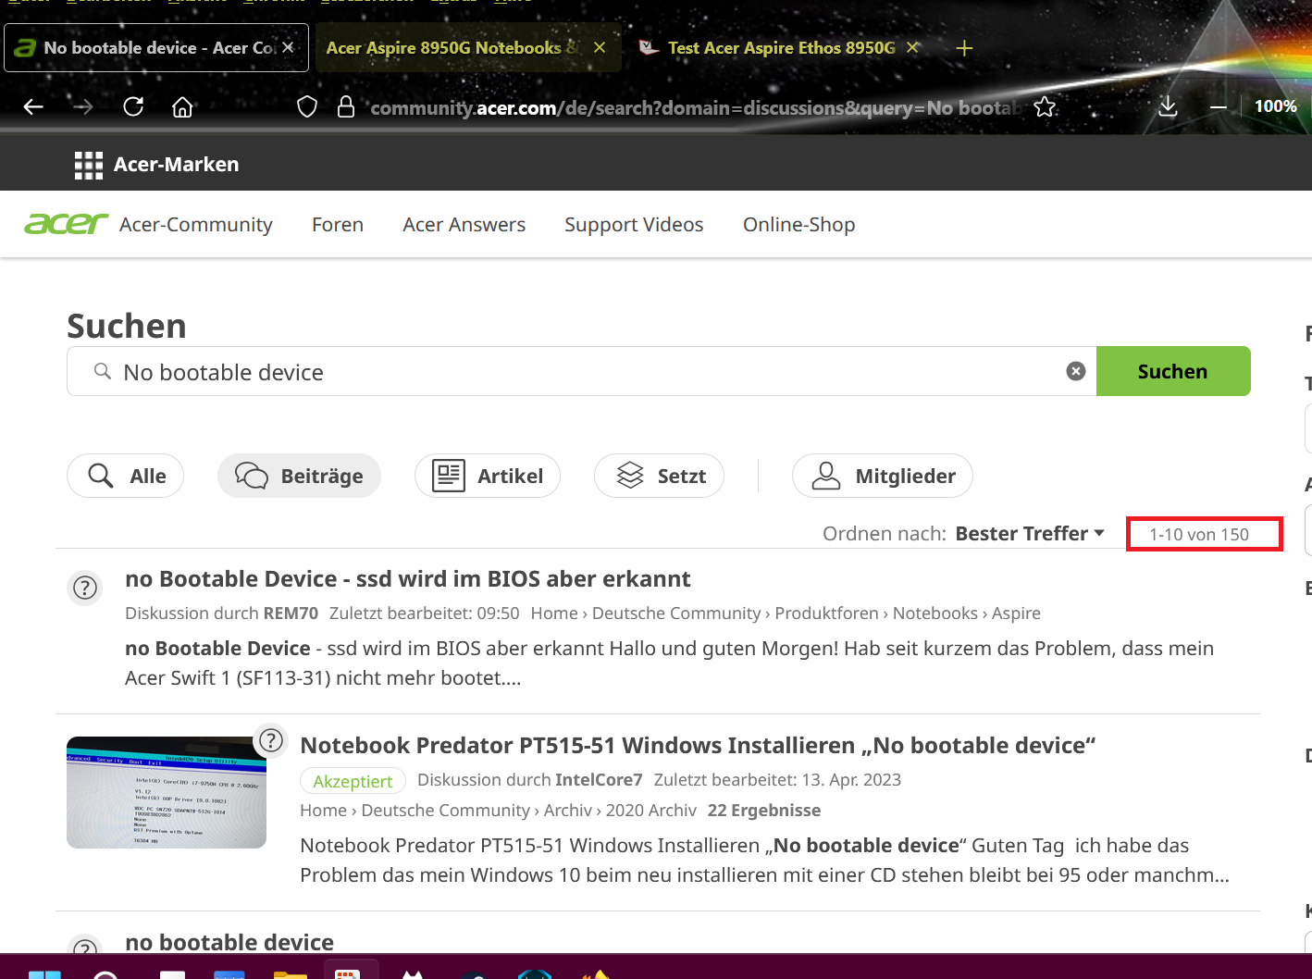1312x979 pixels.
Task: Open the Foren menu
Action: (338, 225)
